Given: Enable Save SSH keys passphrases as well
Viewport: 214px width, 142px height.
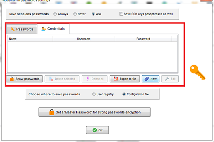Looking at the screenshot, I should [x=121, y=14].
